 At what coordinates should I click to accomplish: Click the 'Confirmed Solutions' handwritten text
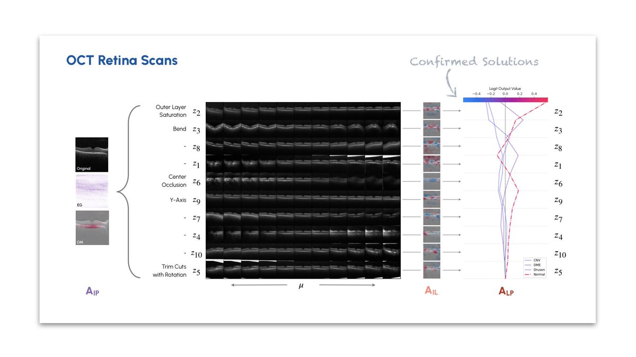click(474, 61)
